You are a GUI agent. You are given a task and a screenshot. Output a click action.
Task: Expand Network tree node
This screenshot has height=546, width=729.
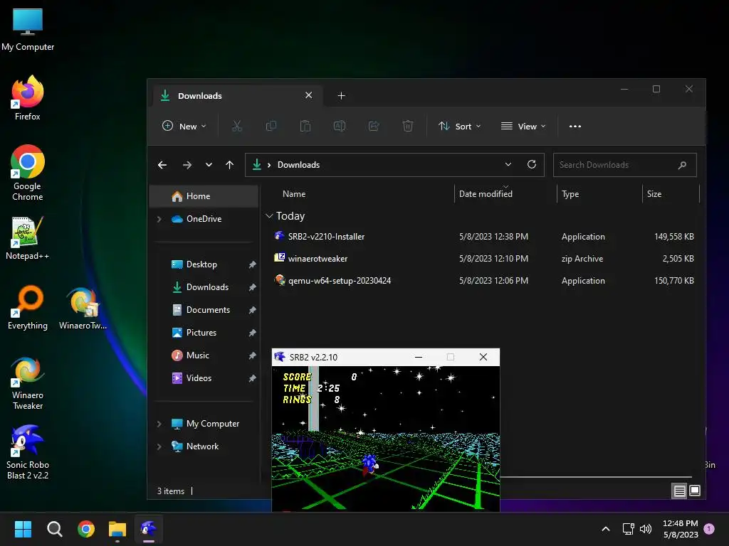159,446
